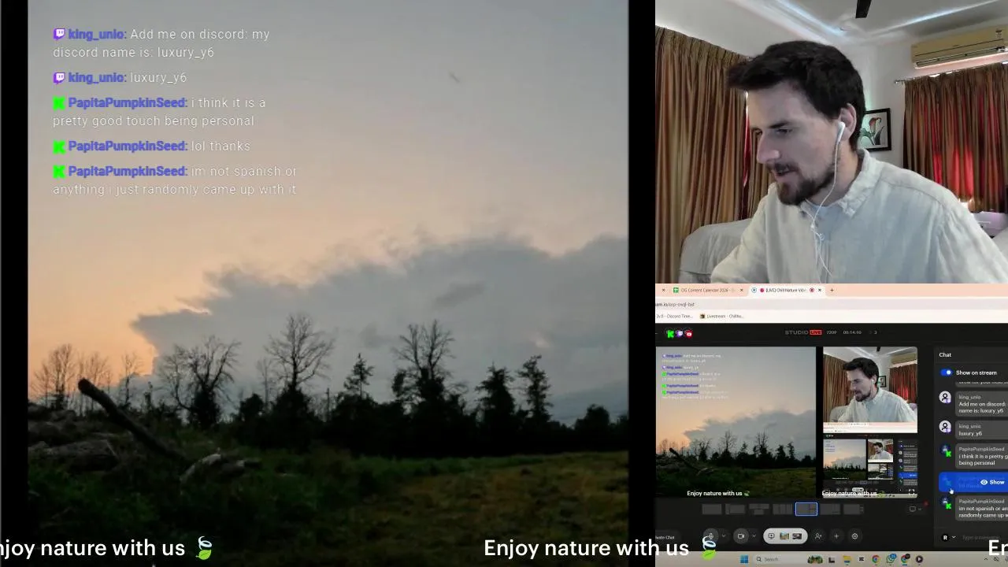This screenshot has height=567, width=1008.
Task: Choose the seventh scene layout thumbnail
Action: 852,509
